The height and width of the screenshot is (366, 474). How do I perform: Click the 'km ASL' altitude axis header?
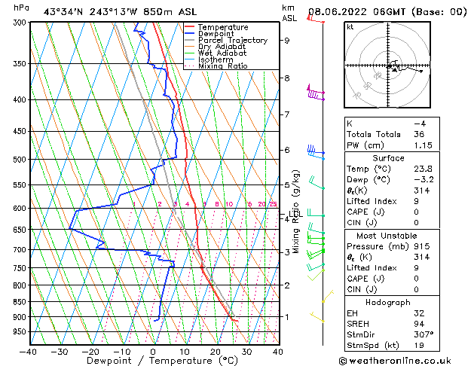289,13
